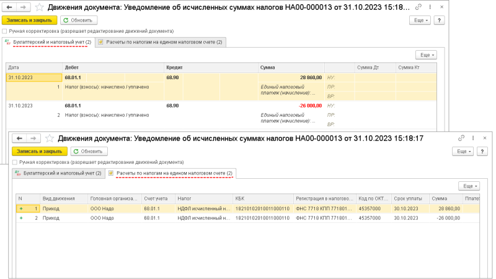Click the -26 000,00 sum in row 2 of the front window

pos(448,218)
